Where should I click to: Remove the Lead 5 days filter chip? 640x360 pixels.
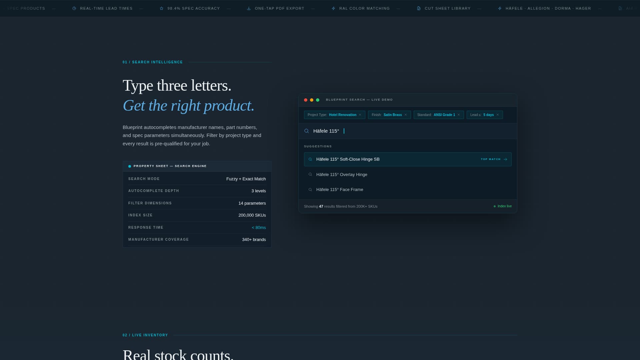click(x=498, y=115)
